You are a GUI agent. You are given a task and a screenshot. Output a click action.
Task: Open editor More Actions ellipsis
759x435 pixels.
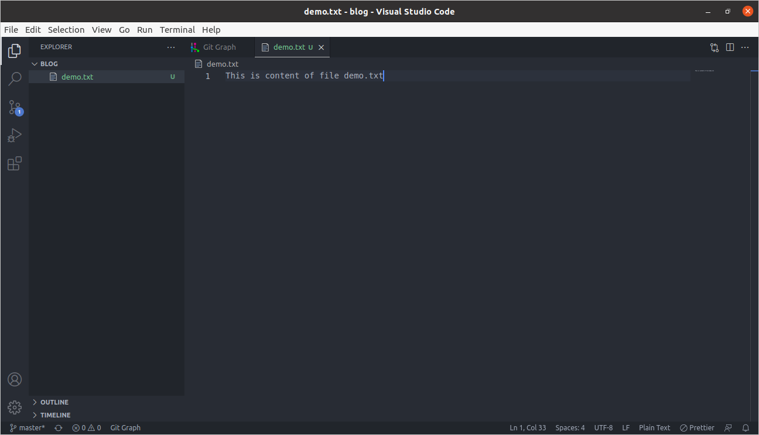[745, 47]
